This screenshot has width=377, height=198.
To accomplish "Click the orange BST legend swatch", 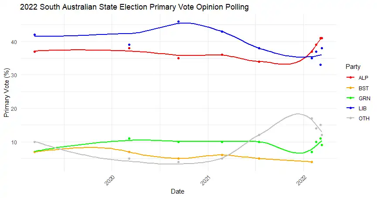I will (350, 88).
